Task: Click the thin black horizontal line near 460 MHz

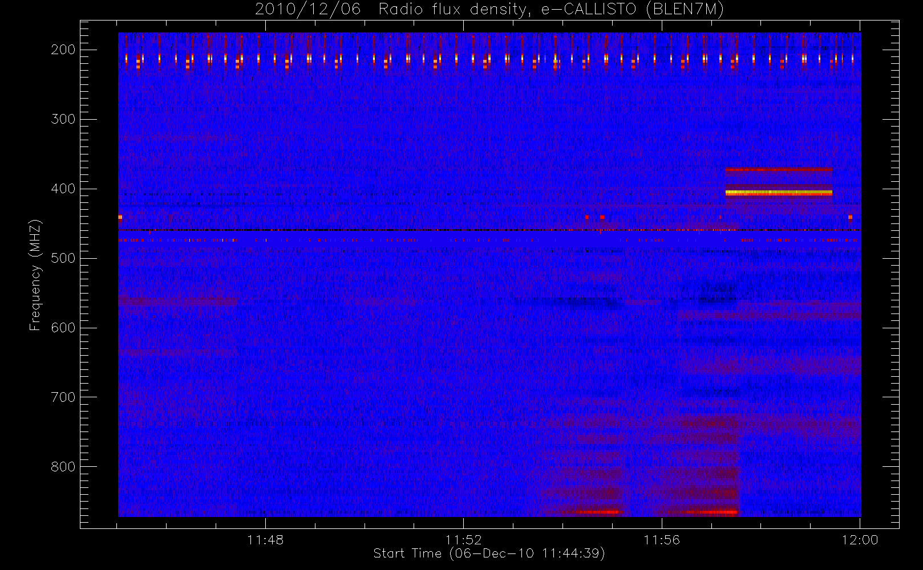Action: pyautogui.click(x=489, y=230)
